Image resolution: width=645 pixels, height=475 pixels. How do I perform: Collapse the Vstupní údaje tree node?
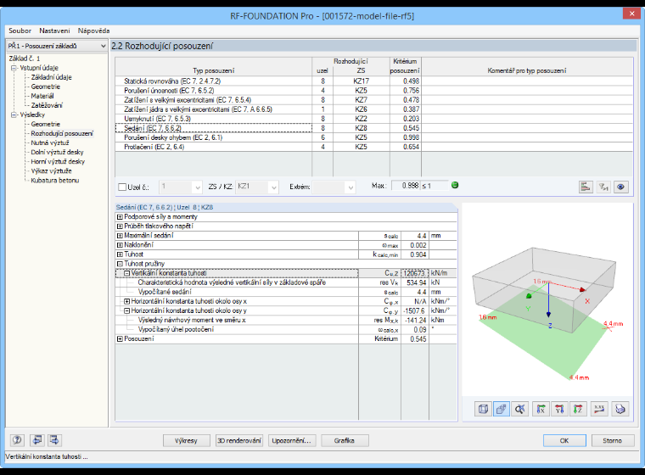point(14,68)
